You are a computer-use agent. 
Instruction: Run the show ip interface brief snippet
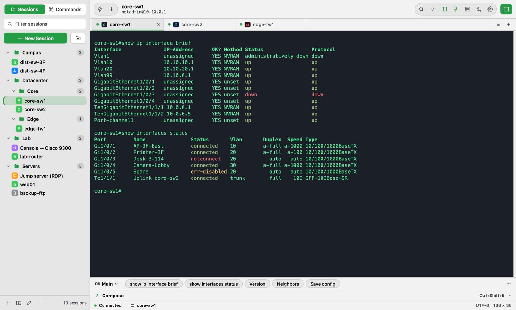point(154,284)
